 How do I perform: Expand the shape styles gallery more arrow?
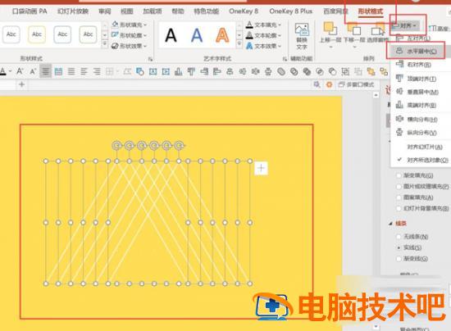(105, 44)
